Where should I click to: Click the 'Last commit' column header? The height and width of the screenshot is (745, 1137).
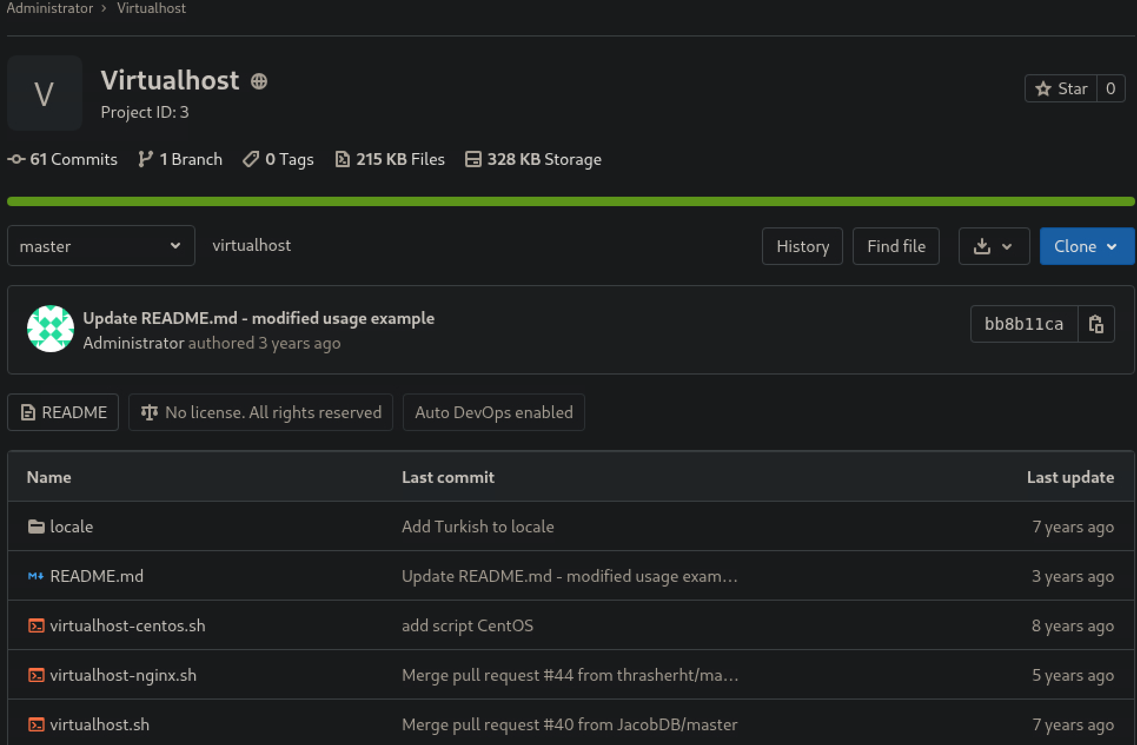click(x=448, y=477)
